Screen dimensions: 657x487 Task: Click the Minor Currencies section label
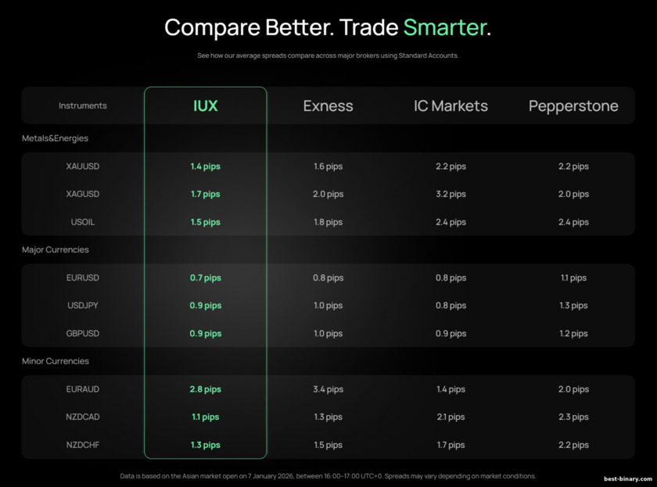tap(56, 361)
